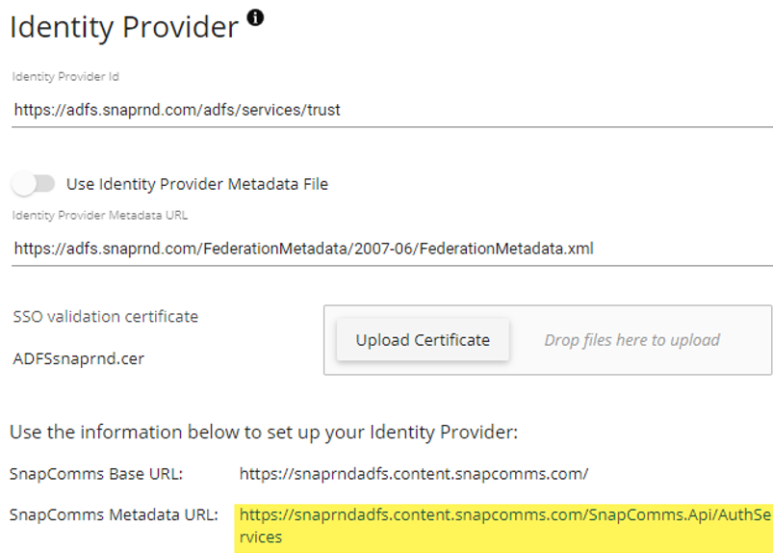Click the SnapComms Metadata URL label

pos(114,515)
